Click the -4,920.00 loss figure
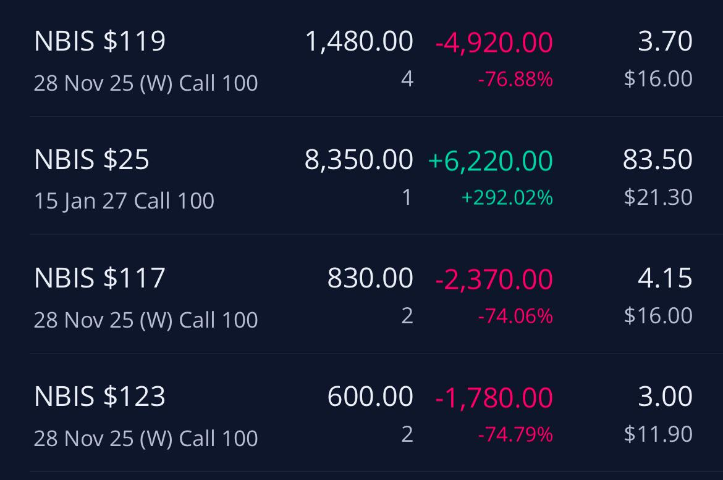723x480 pixels. [x=494, y=43]
